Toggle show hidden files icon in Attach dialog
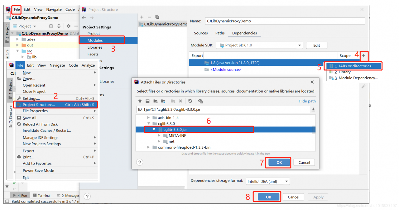 click(x=200, y=101)
